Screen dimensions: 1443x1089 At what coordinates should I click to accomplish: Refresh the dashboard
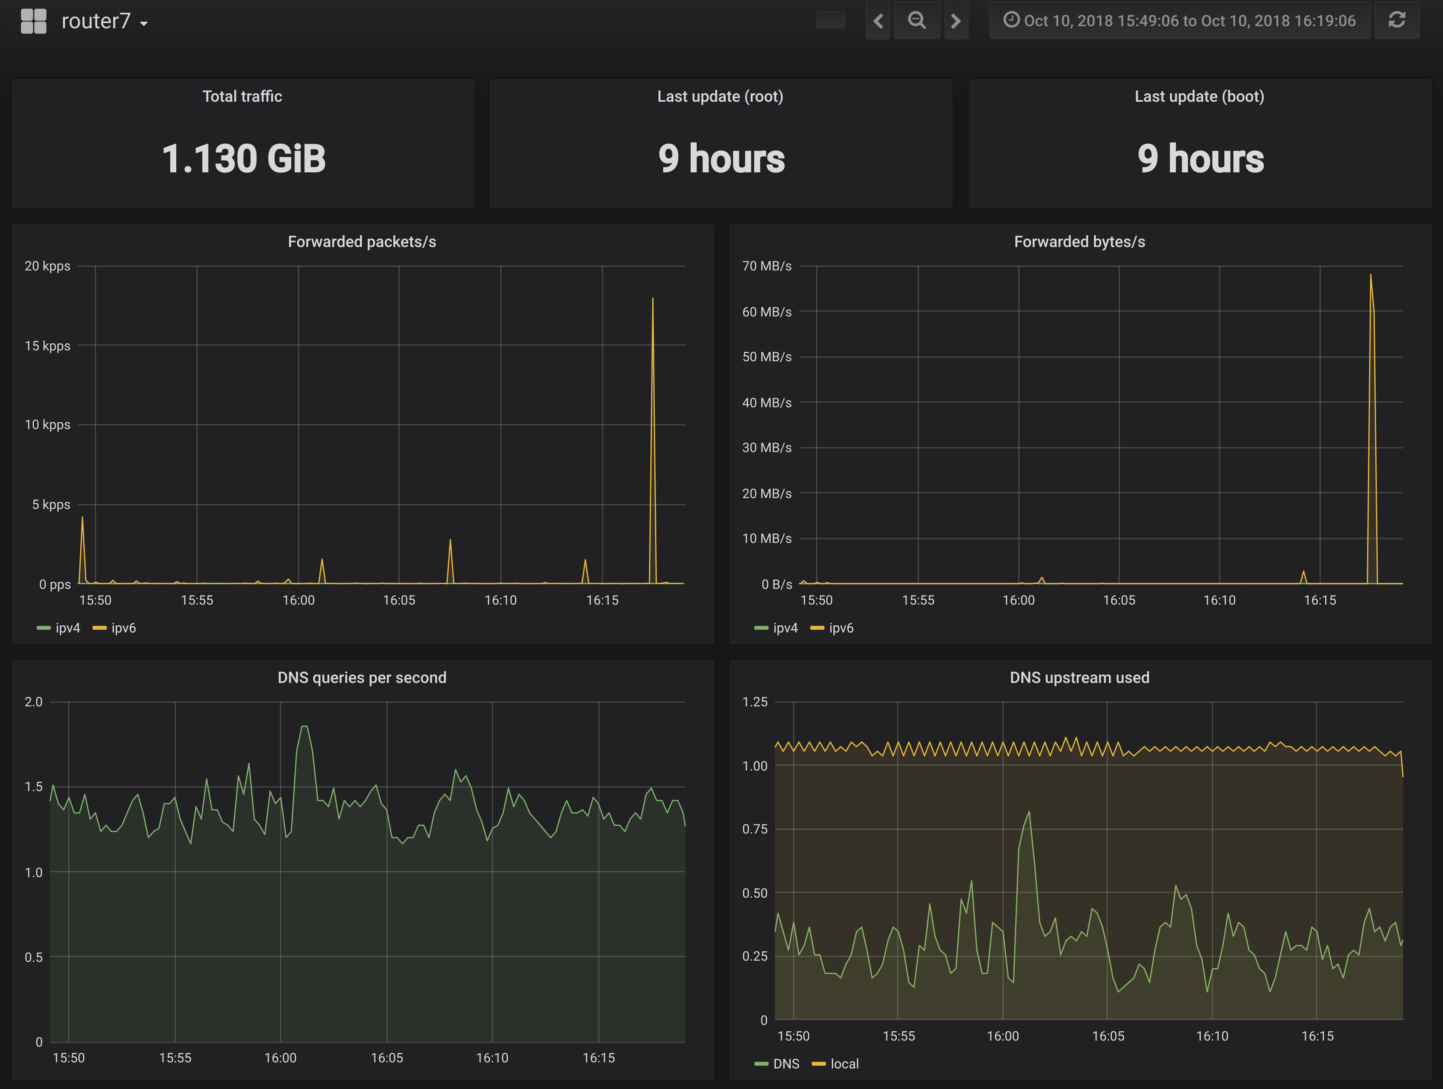[x=1397, y=21]
